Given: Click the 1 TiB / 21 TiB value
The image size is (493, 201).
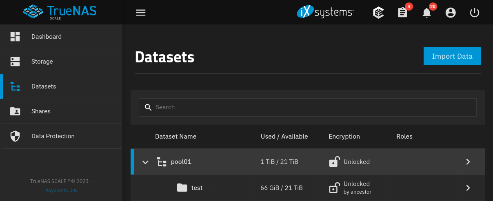Looking at the screenshot, I should tap(279, 162).
